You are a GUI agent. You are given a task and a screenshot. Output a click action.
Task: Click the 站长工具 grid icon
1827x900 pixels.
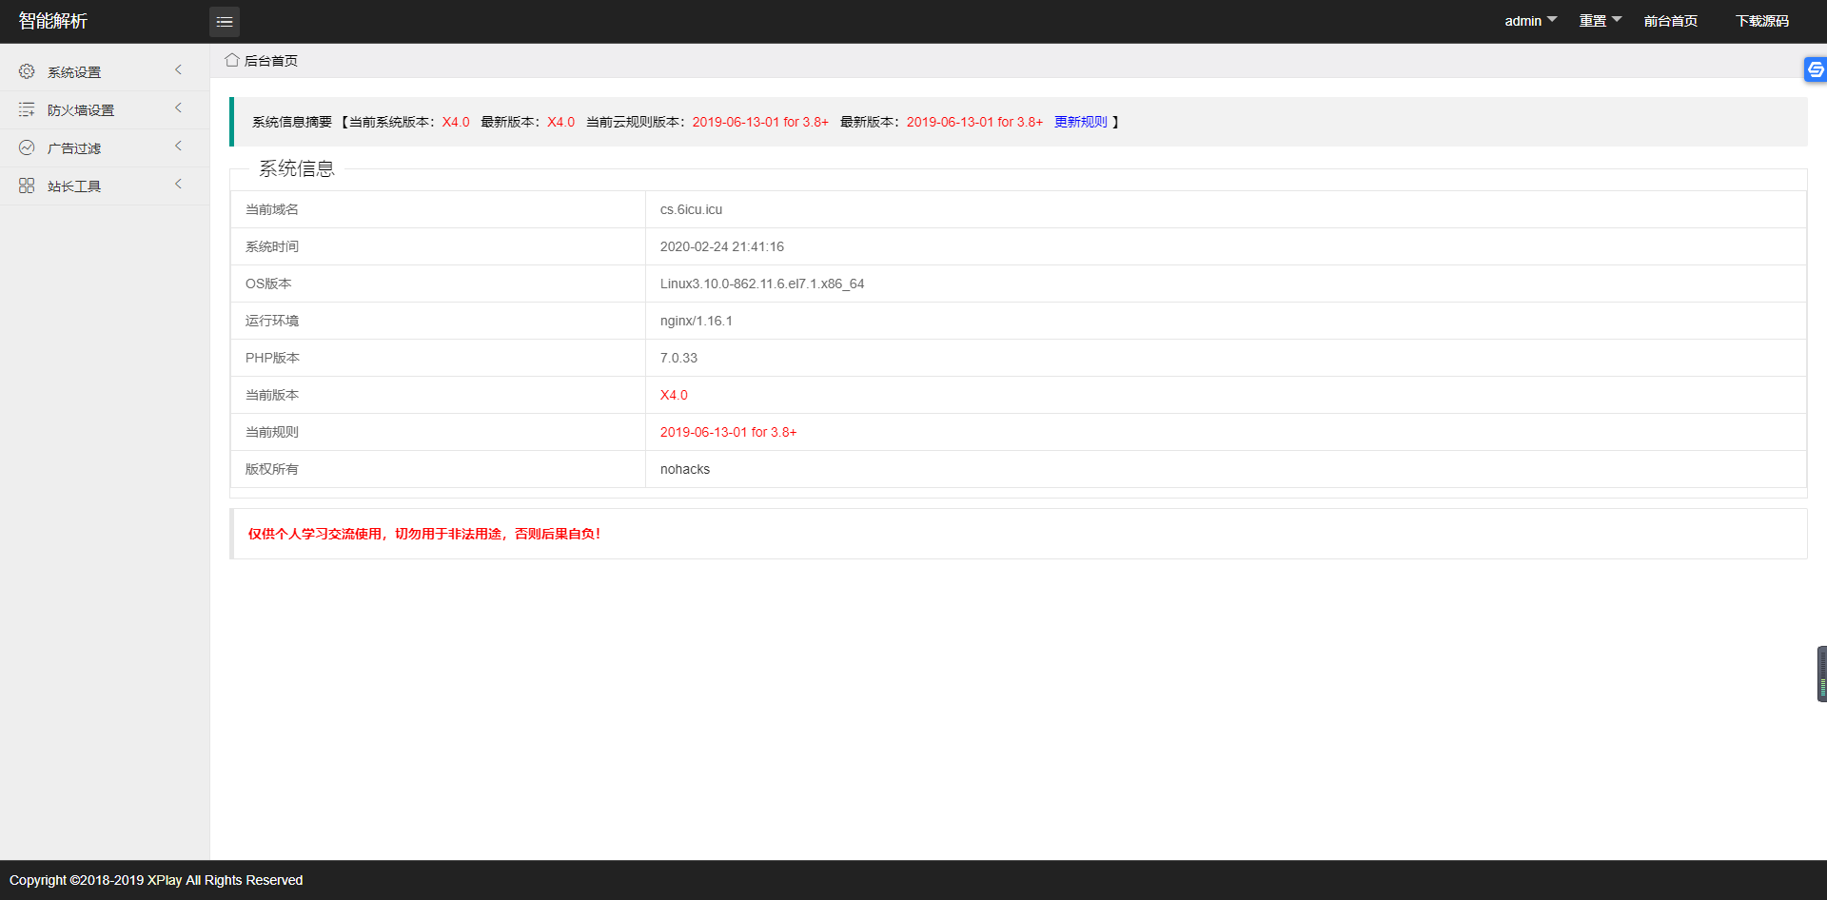(x=27, y=186)
